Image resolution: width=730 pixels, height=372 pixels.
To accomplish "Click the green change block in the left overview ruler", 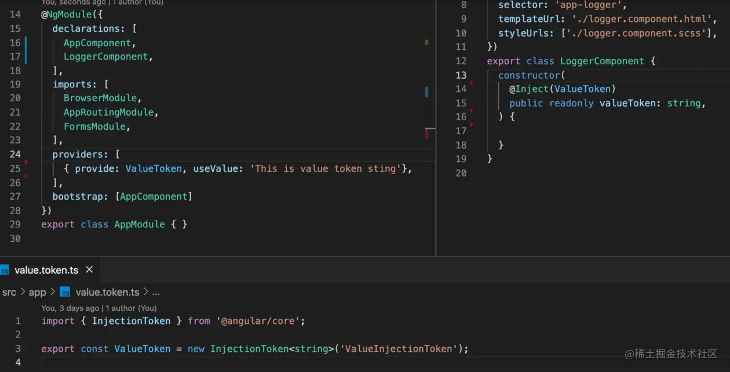I will pyautogui.click(x=427, y=43).
